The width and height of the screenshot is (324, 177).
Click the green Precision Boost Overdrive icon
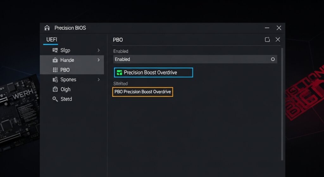[x=119, y=73]
